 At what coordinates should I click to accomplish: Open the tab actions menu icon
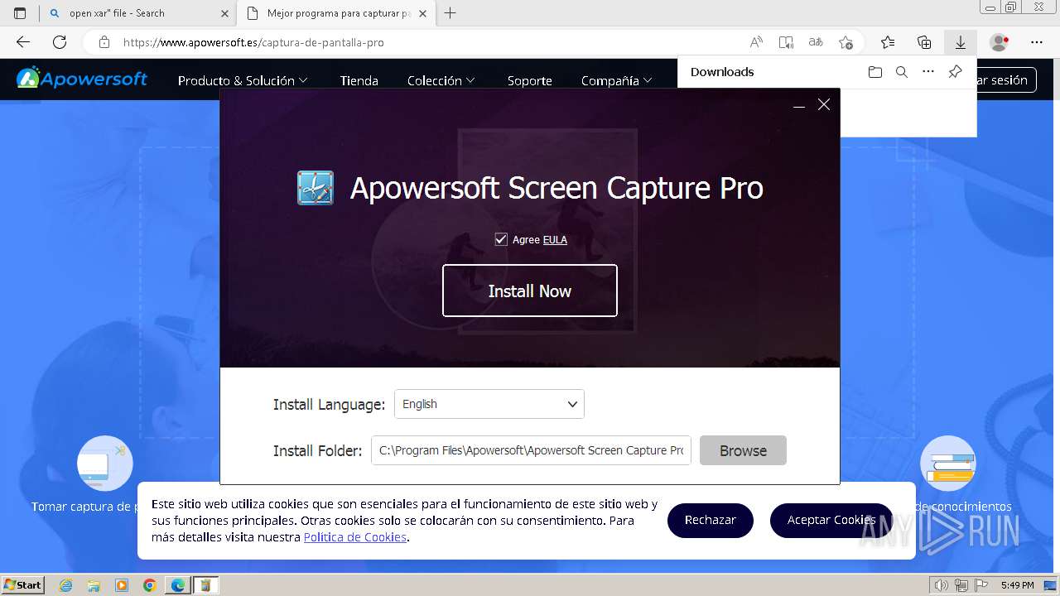[x=20, y=13]
